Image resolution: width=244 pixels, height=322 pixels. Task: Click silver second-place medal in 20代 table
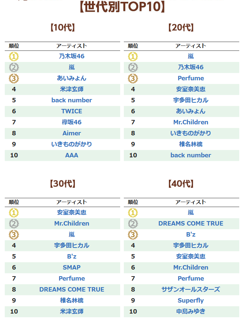click(x=133, y=67)
